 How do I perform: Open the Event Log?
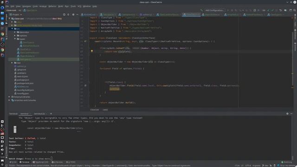point(287,162)
